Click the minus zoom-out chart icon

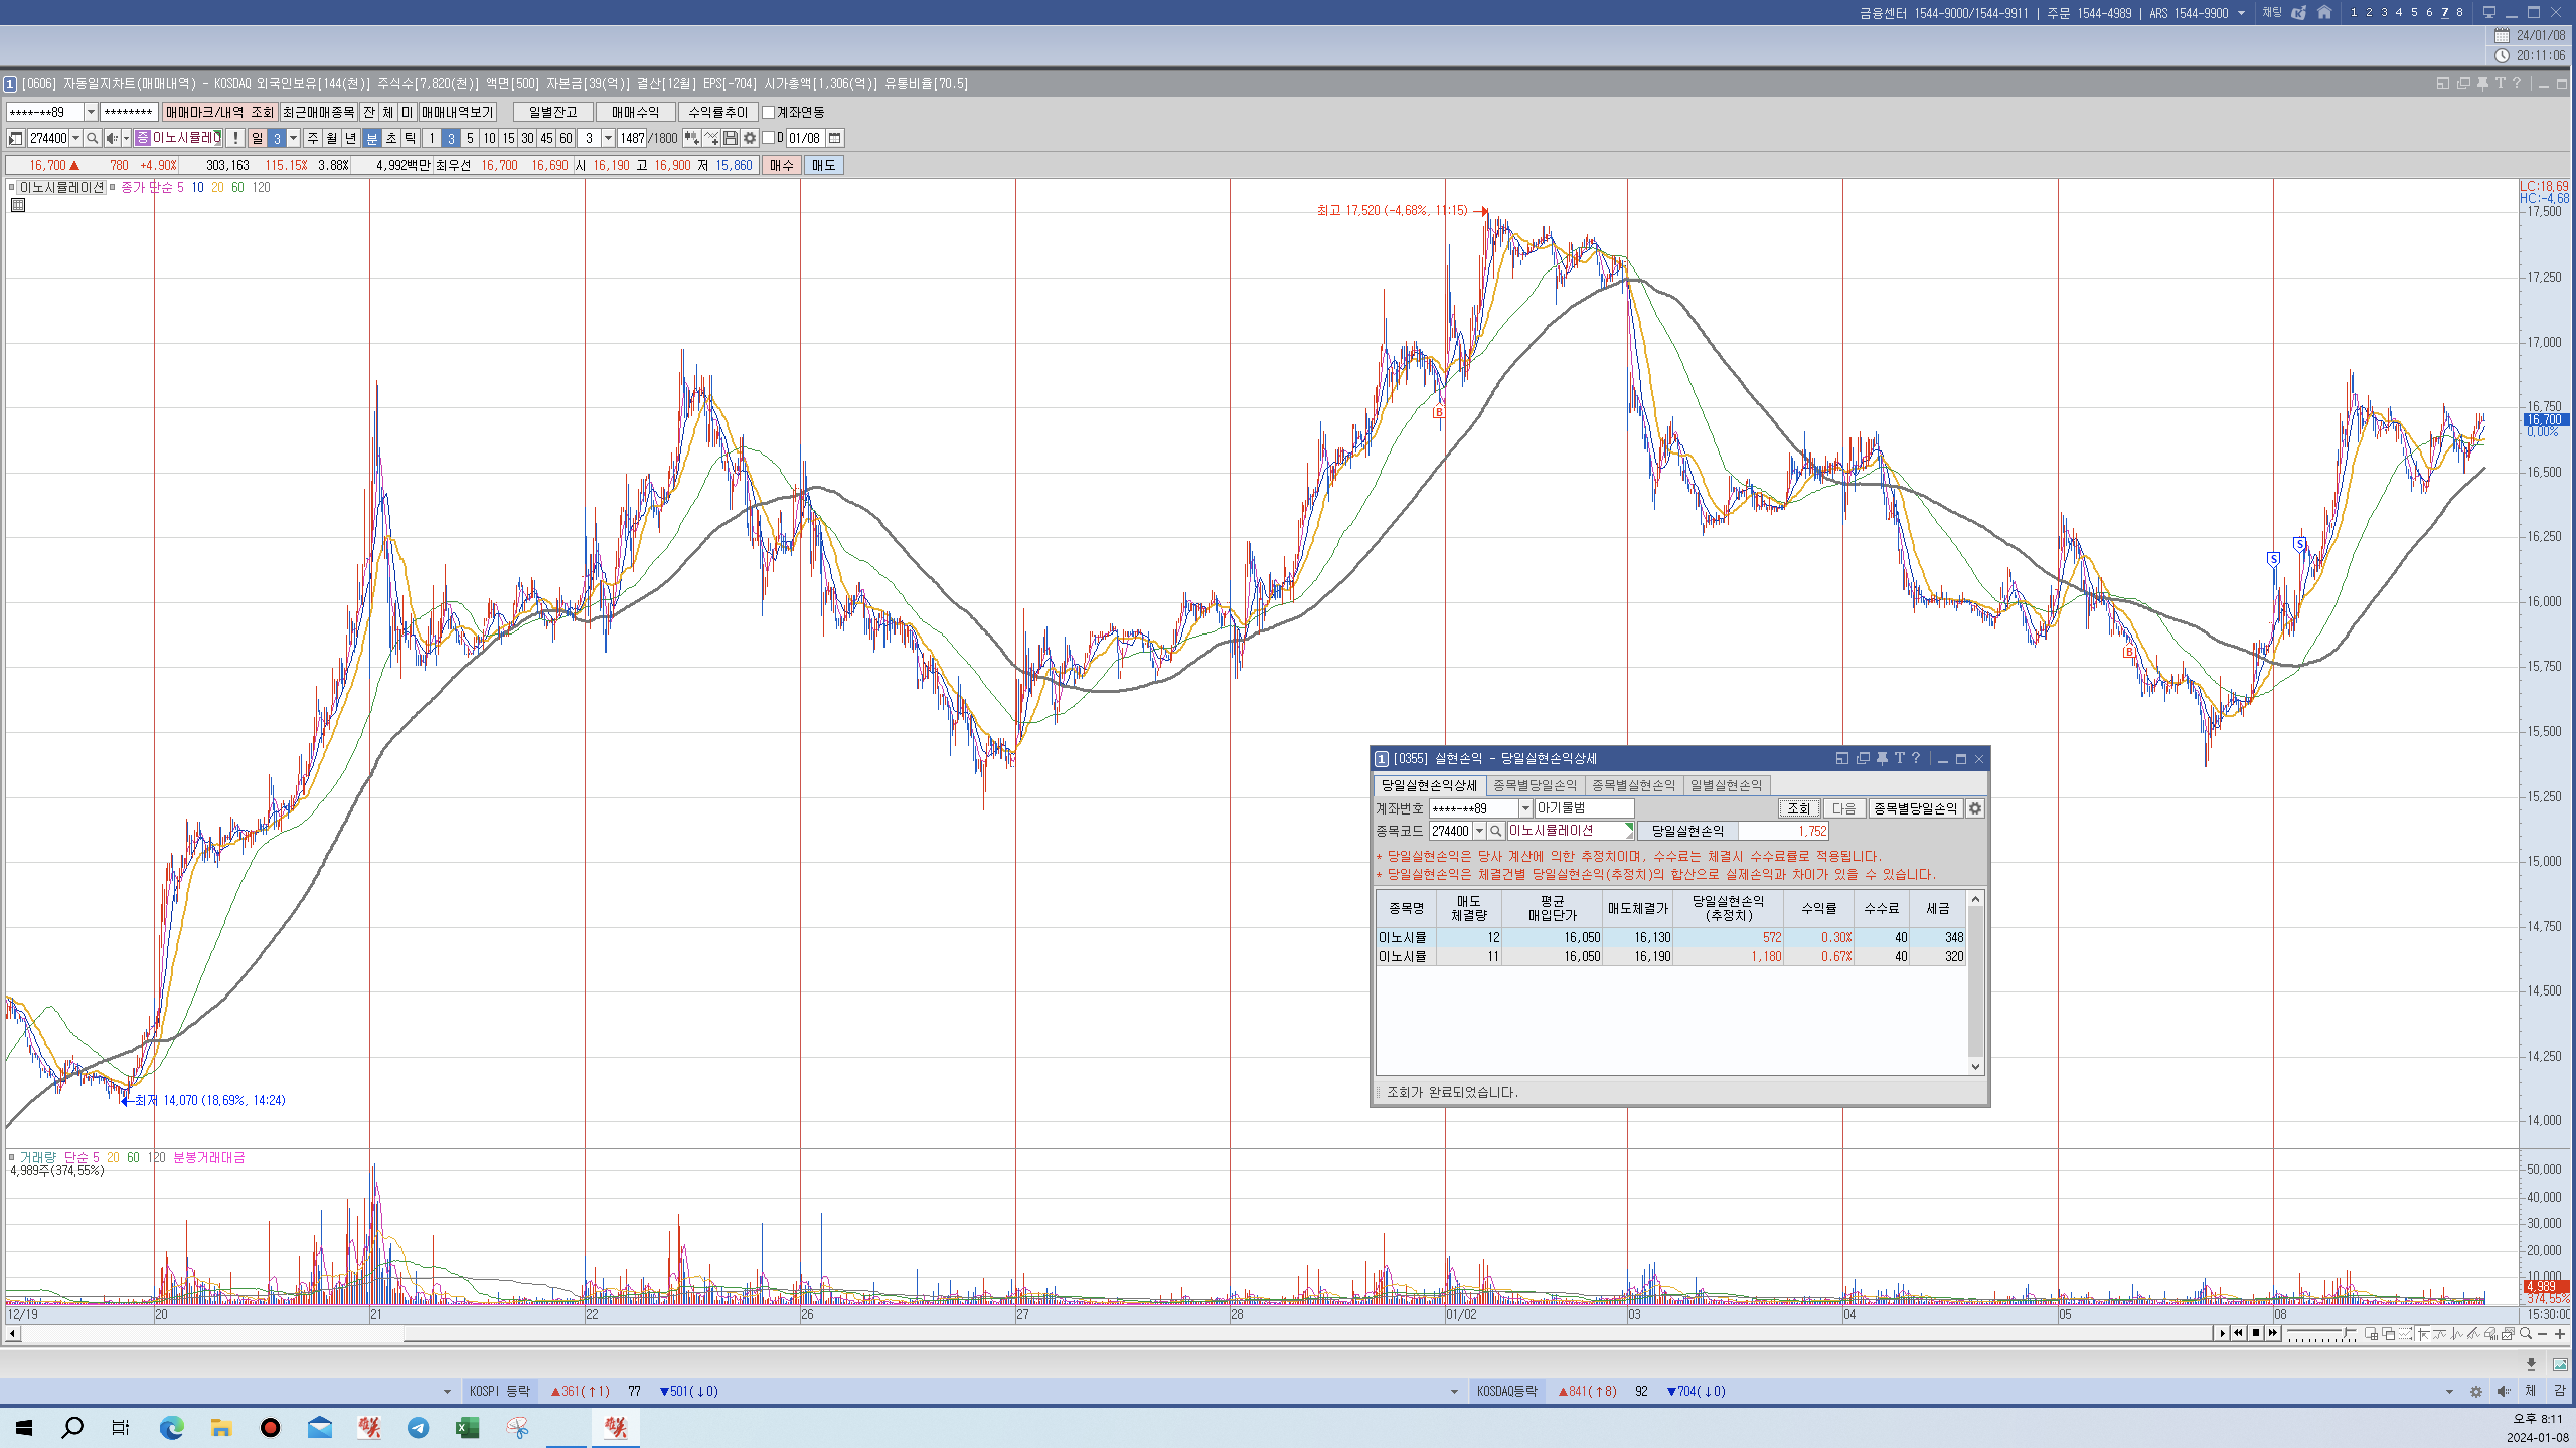(2543, 1334)
